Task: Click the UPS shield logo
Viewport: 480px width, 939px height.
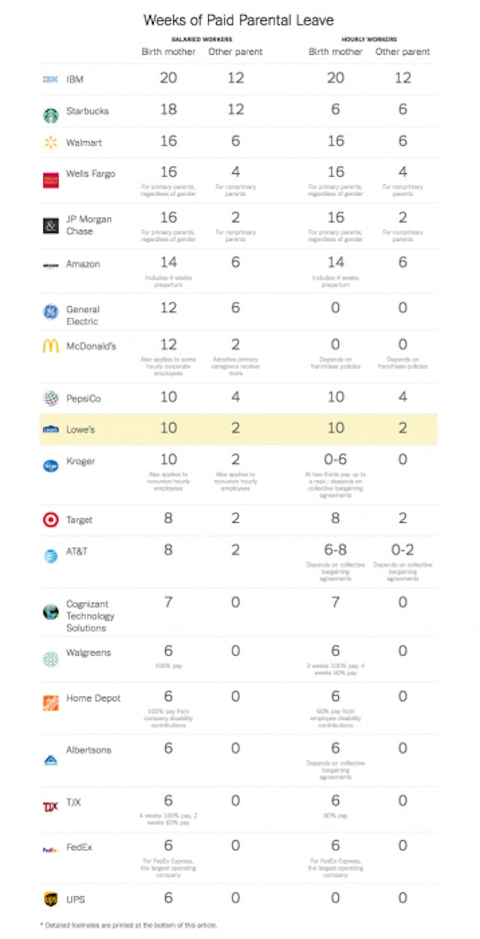Action: pos(50,898)
